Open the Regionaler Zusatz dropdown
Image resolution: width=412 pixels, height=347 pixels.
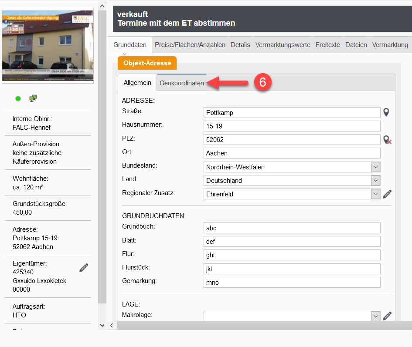click(375, 194)
